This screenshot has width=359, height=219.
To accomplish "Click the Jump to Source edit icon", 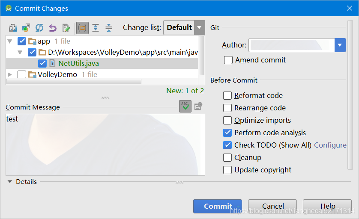I will click(66, 28).
